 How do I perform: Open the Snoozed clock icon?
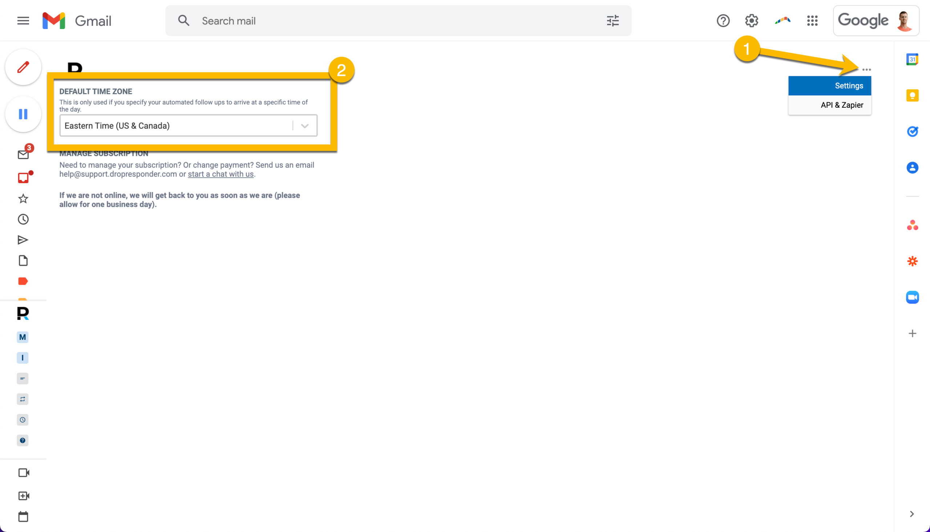pyautogui.click(x=23, y=219)
